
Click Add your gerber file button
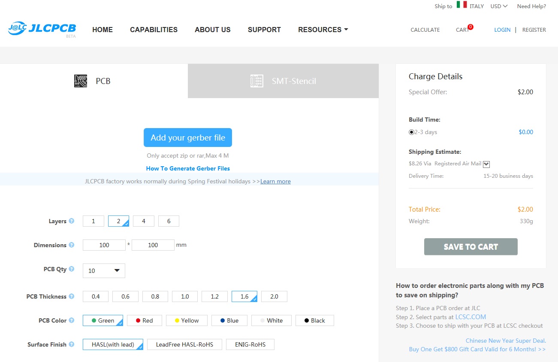coord(188,138)
